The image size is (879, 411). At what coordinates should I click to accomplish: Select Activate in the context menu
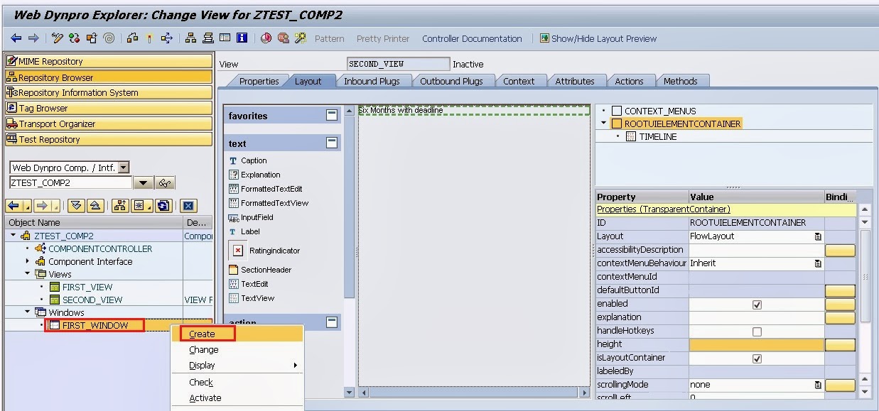205,398
